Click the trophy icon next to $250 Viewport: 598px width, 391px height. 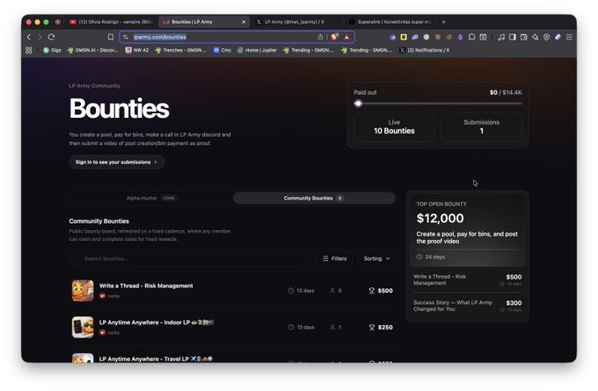(x=371, y=328)
